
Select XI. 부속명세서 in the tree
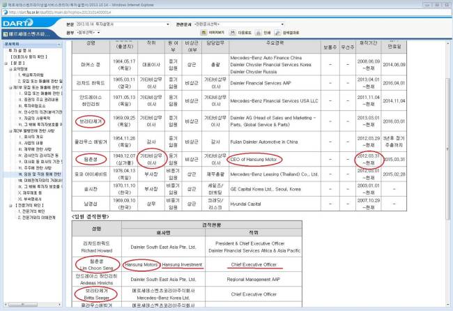[x=30, y=199]
